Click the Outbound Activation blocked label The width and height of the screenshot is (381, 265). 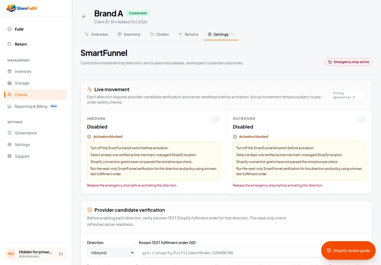(254, 137)
